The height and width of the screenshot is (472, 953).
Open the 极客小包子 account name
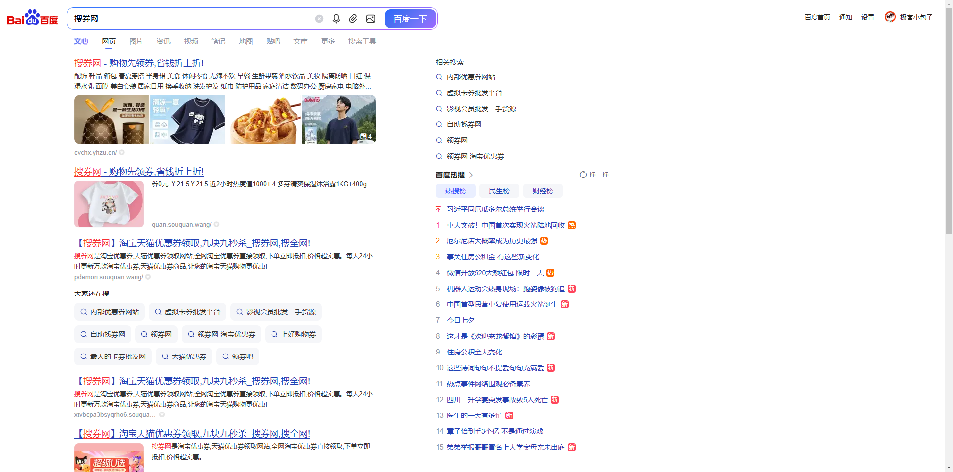(x=916, y=17)
